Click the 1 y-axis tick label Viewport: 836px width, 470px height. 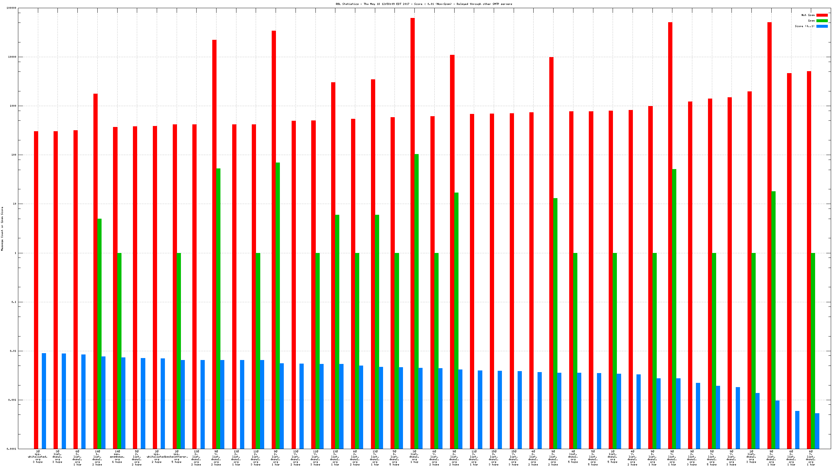click(x=15, y=253)
